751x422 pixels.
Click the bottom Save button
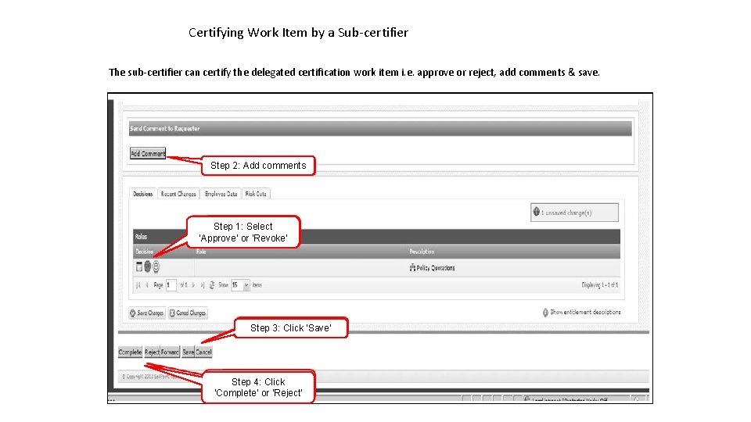pyautogui.click(x=189, y=352)
